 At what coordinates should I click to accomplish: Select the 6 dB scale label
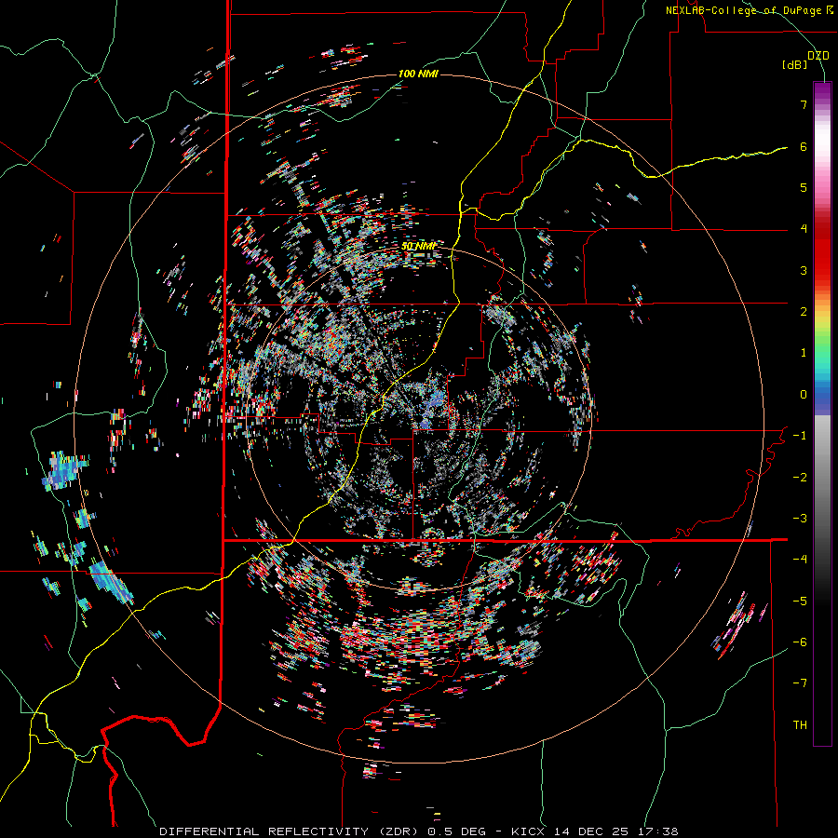[x=804, y=146]
